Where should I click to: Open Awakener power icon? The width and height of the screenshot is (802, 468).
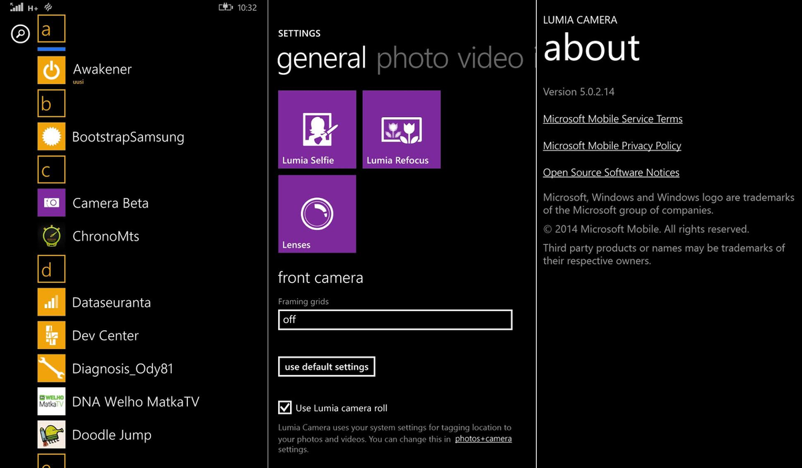tap(51, 70)
